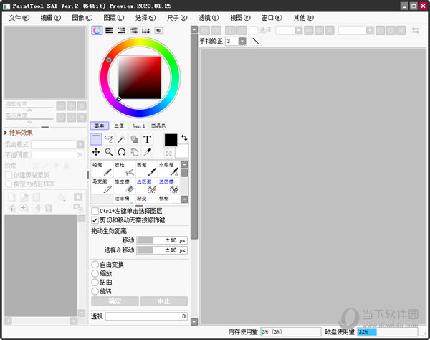
Task: Open the 滤镜(T) menu
Action: (209, 18)
